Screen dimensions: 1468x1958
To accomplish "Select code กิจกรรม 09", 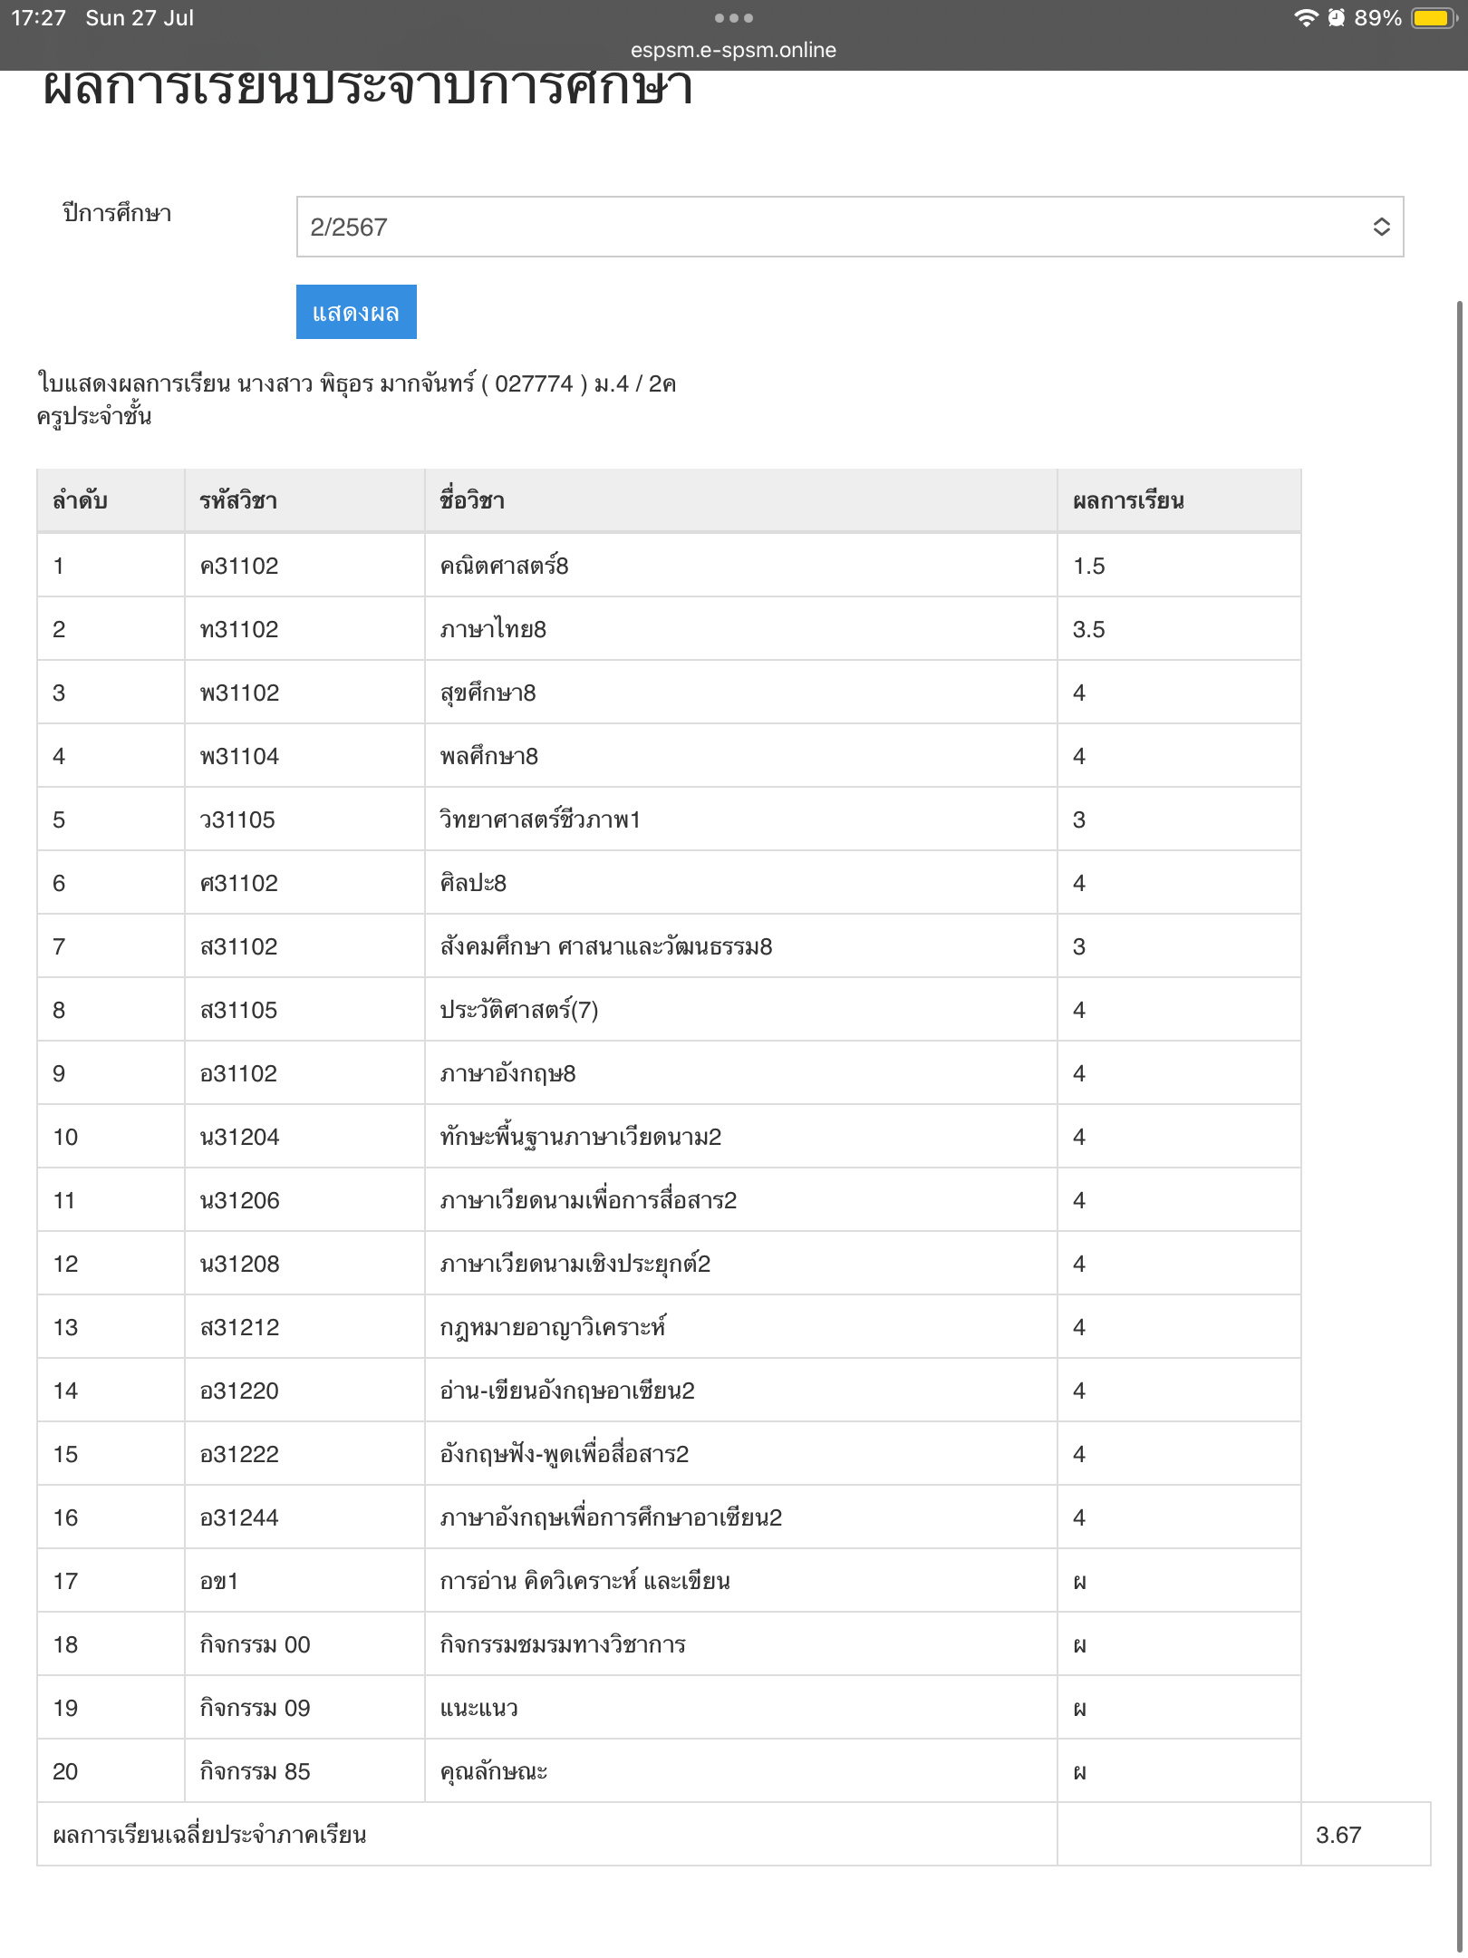I will coord(255,1708).
